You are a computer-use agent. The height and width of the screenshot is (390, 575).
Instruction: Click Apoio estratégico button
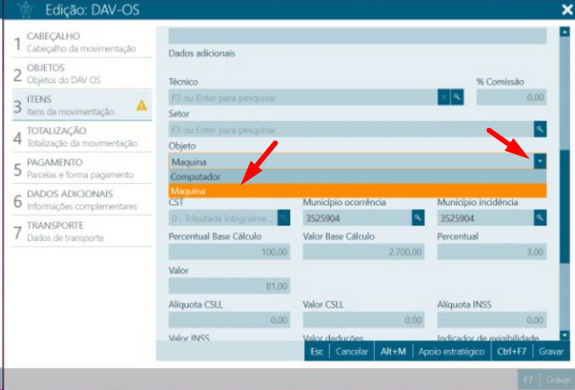pyautogui.click(x=450, y=351)
